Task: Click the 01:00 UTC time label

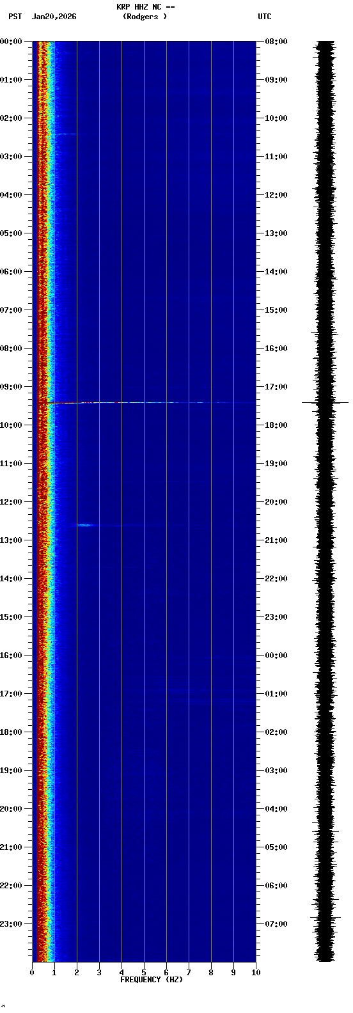Action: (x=276, y=694)
